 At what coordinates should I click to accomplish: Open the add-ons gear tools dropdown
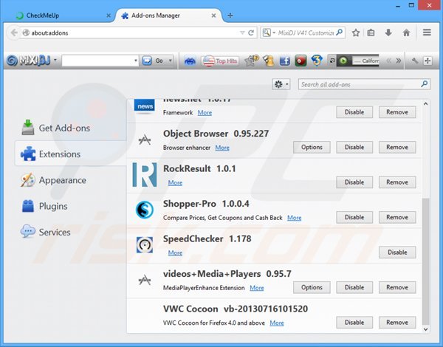click(x=281, y=84)
